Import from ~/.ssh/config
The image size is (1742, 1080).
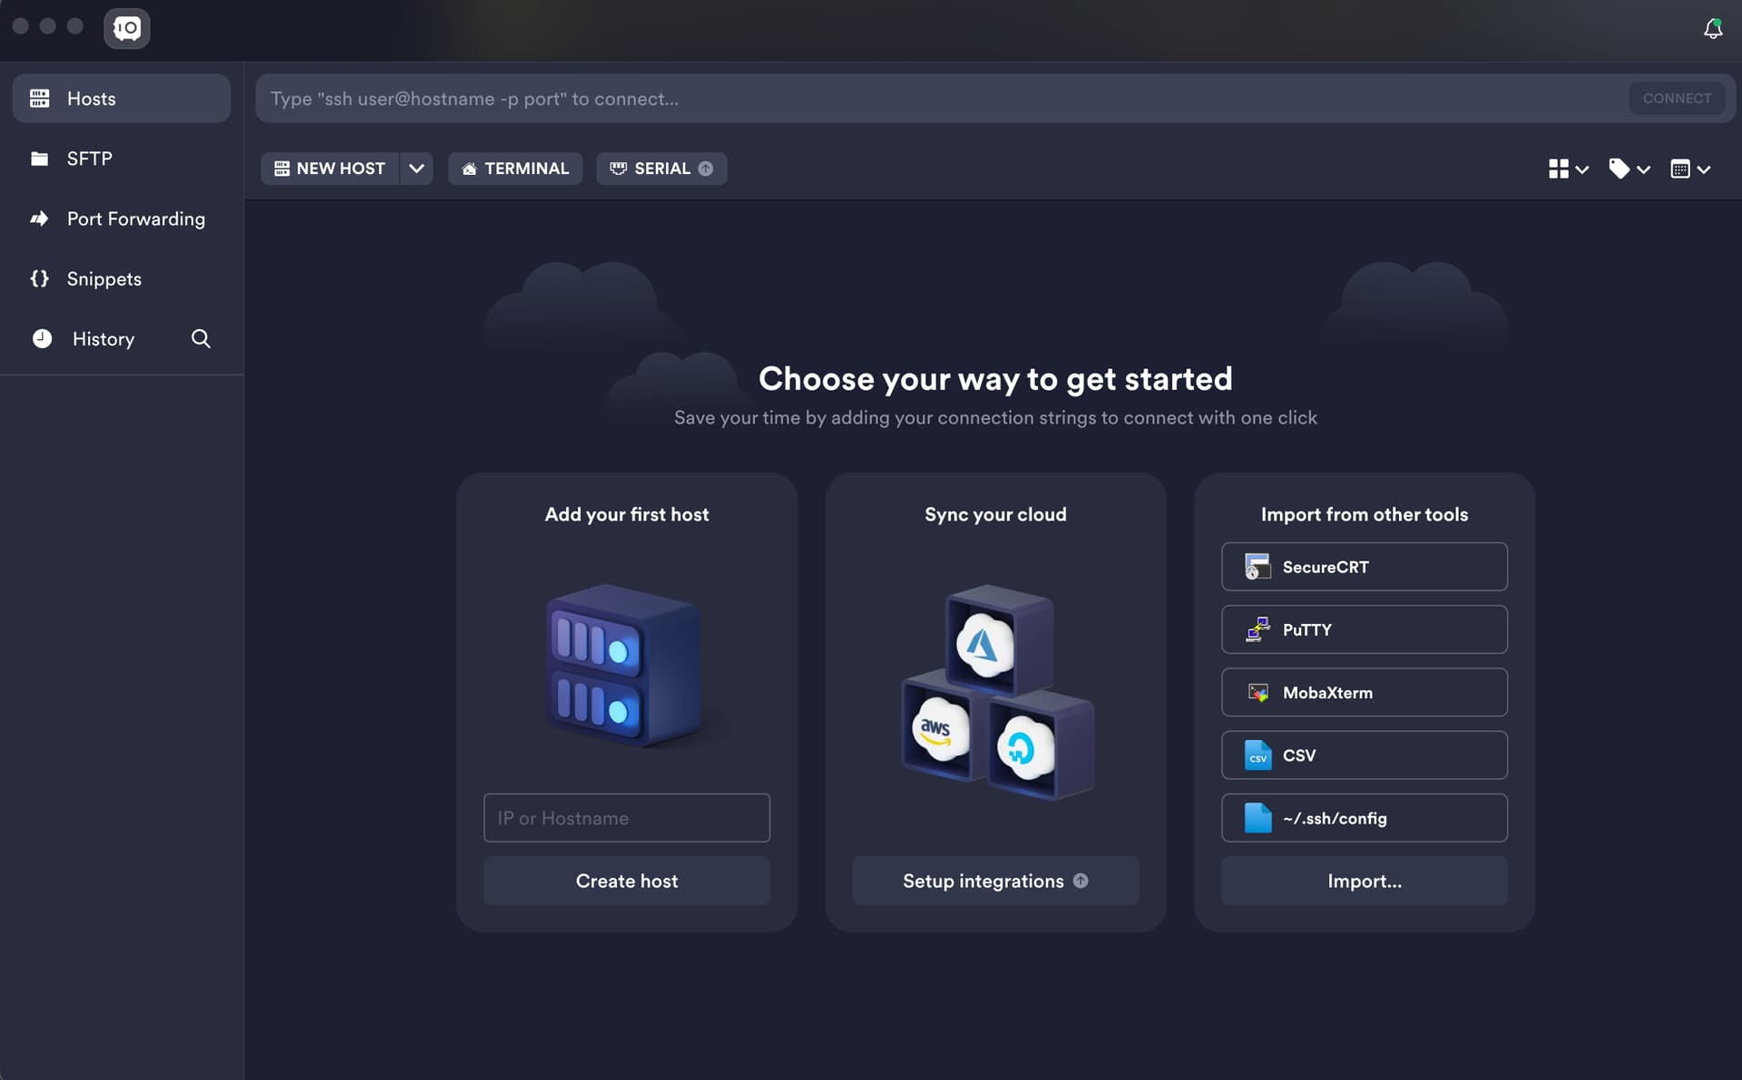[x=1364, y=818]
